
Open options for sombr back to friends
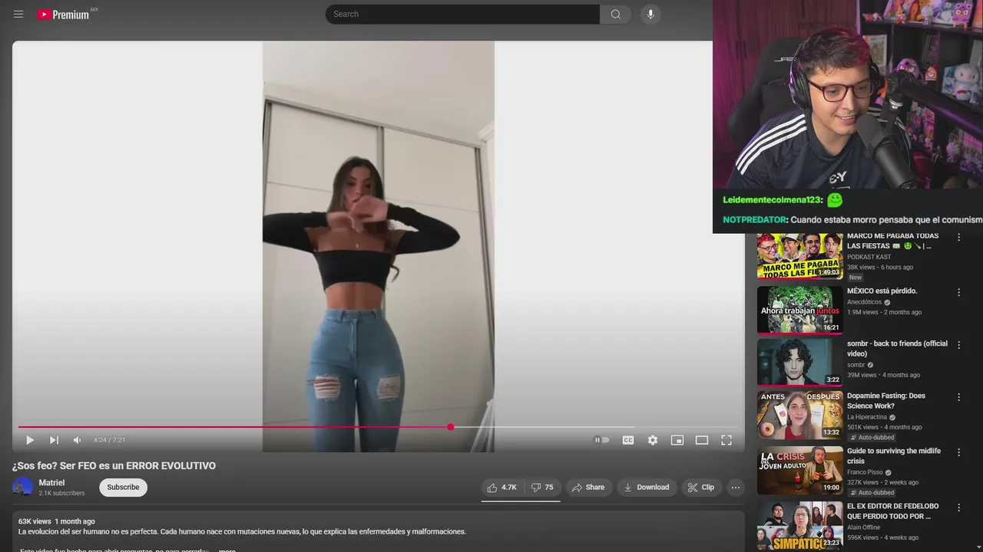(958, 345)
